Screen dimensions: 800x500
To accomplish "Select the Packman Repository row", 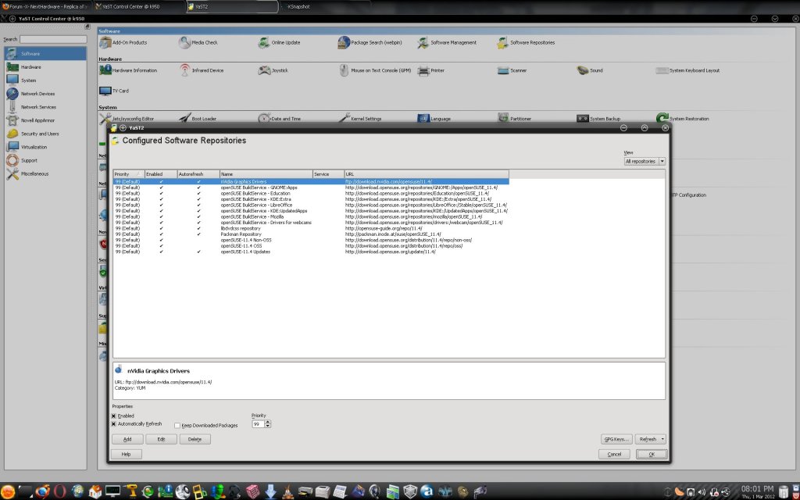I will click(x=311, y=234).
